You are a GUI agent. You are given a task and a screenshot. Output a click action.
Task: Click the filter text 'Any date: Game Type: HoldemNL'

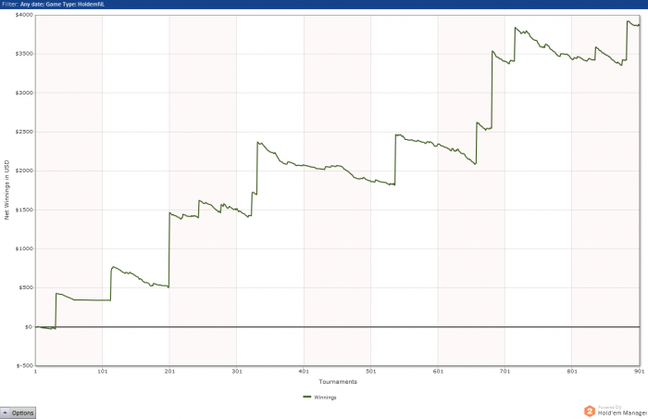[62, 4]
